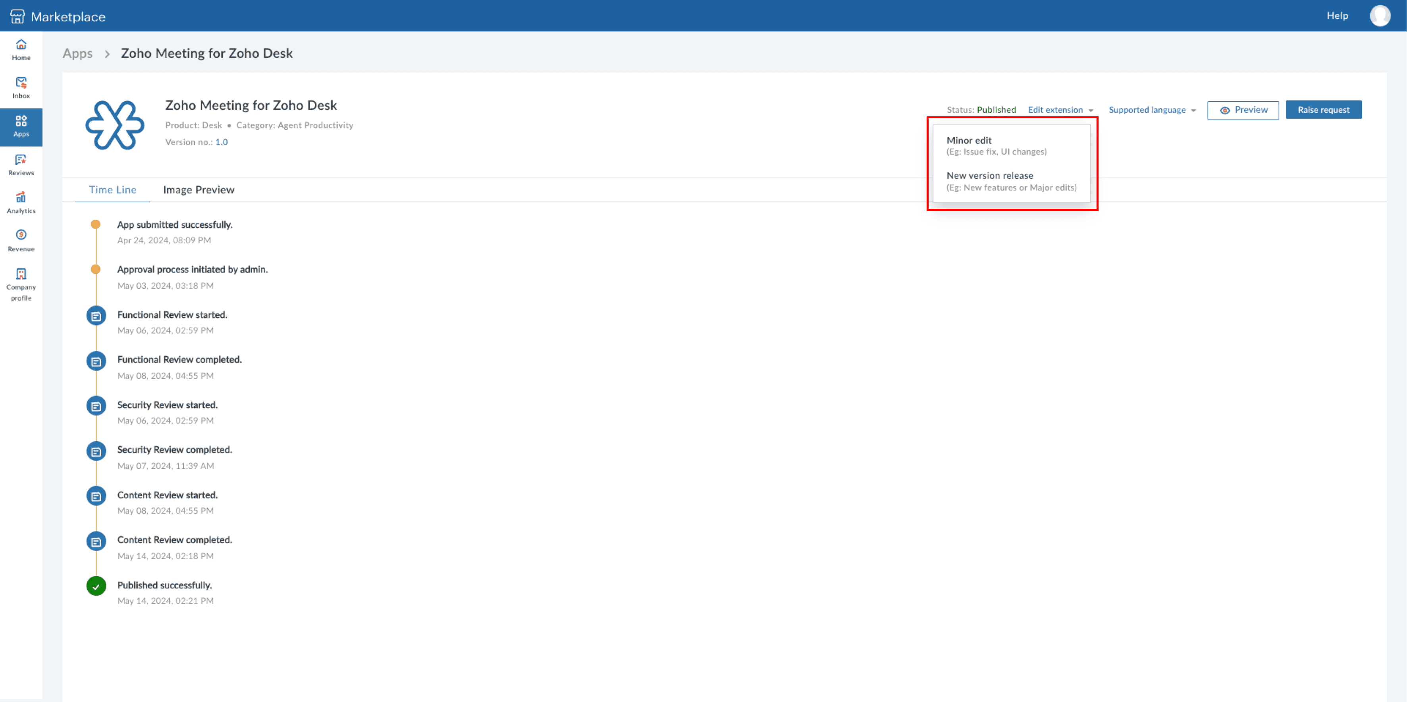
Task: Click the Approval process initiated timeline dot
Action: (x=96, y=269)
